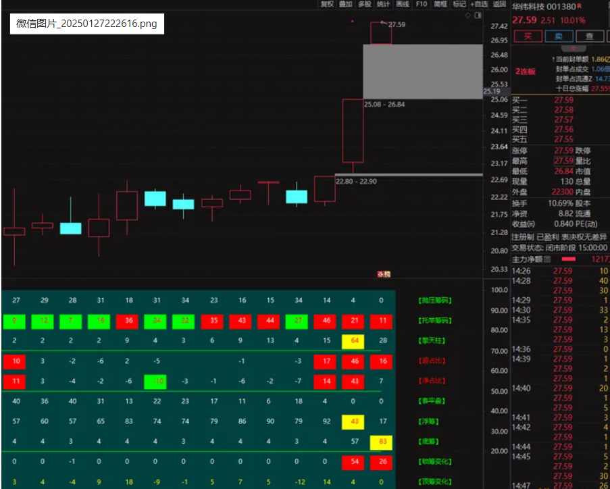Toggle the 复权 price adjustment option

327,4
